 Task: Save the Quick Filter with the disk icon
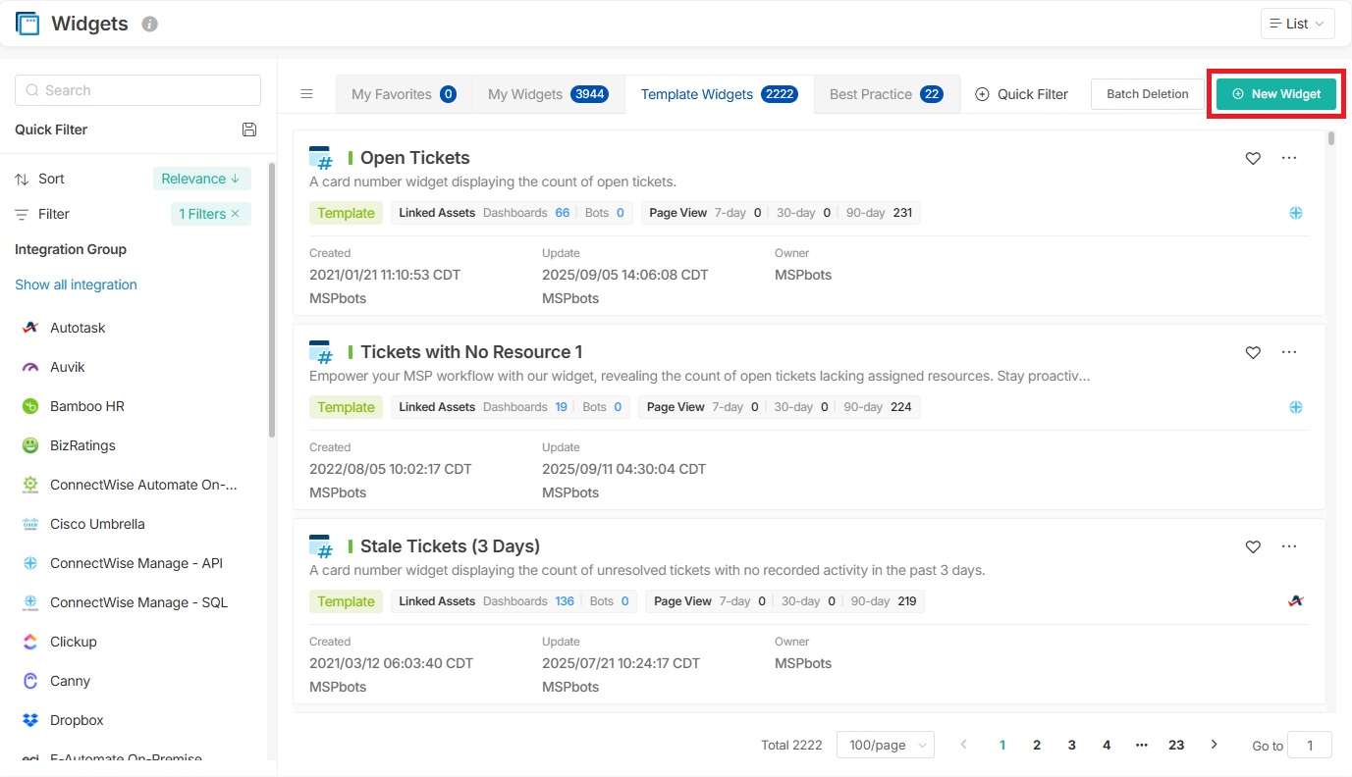pos(249,129)
